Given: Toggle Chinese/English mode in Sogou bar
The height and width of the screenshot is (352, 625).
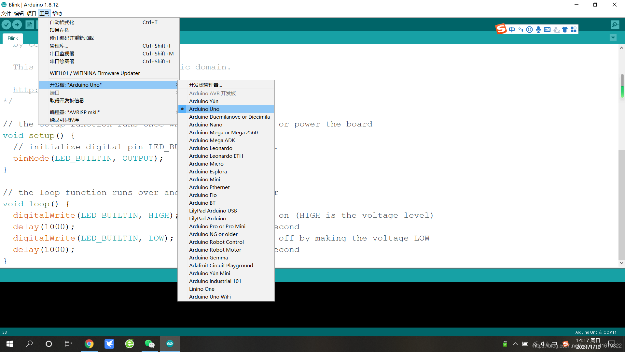Looking at the screenshot, I should pos(512,30).
